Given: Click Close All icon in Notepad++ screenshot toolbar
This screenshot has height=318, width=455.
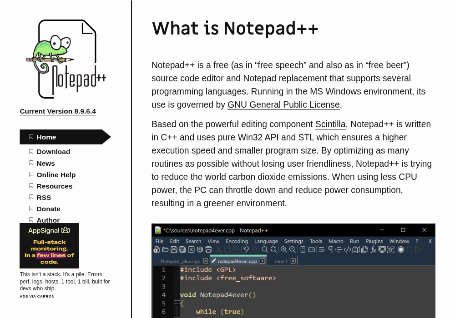Looking at the screenshot, I should 200,250.
